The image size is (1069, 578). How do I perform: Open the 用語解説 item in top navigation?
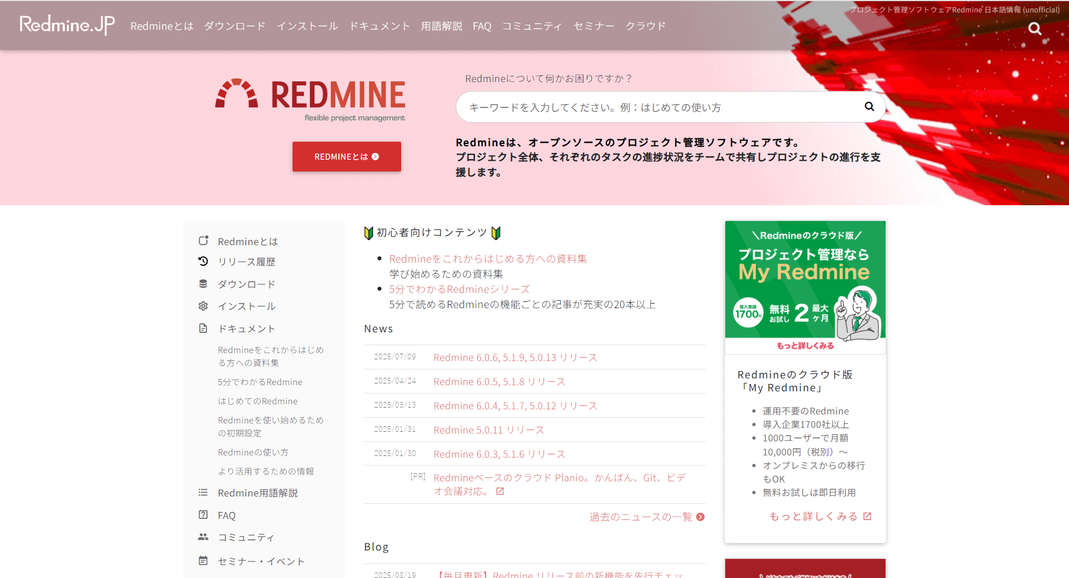coord(441,26)
